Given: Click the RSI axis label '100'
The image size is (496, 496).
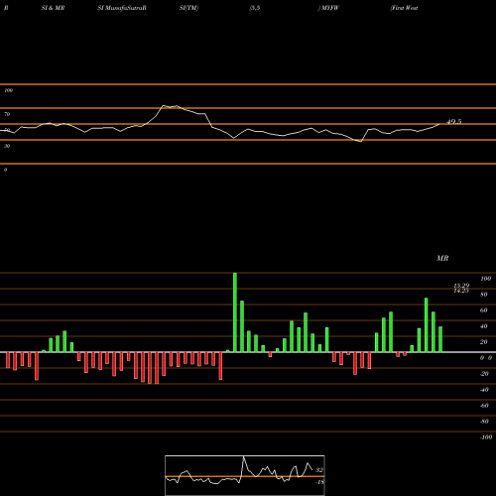Looking at the screenshot, I should [x=8, y=90].
